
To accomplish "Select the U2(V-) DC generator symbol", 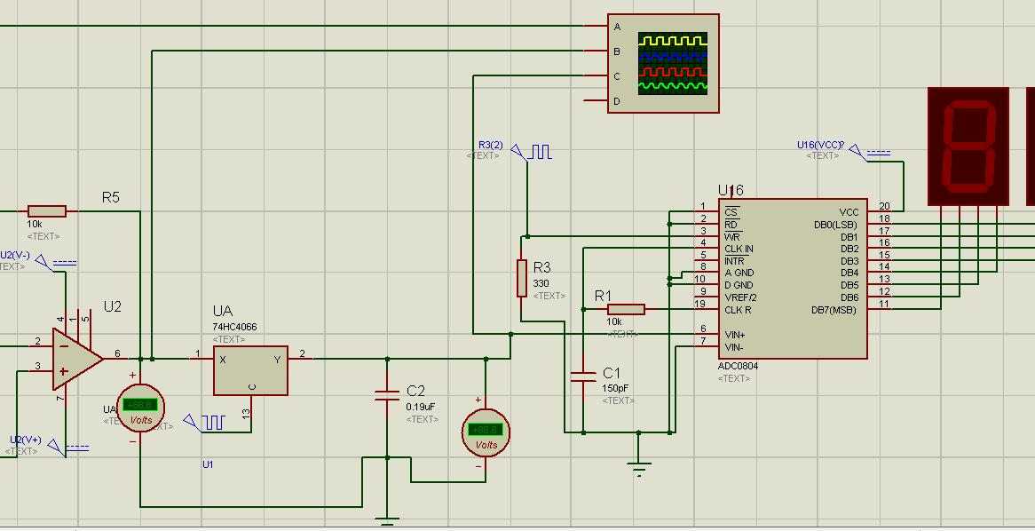I will 56,263.
